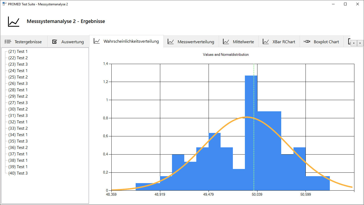The image size is (364, 205).
Task: Open the XBar RChart tab
Action: 279,42
